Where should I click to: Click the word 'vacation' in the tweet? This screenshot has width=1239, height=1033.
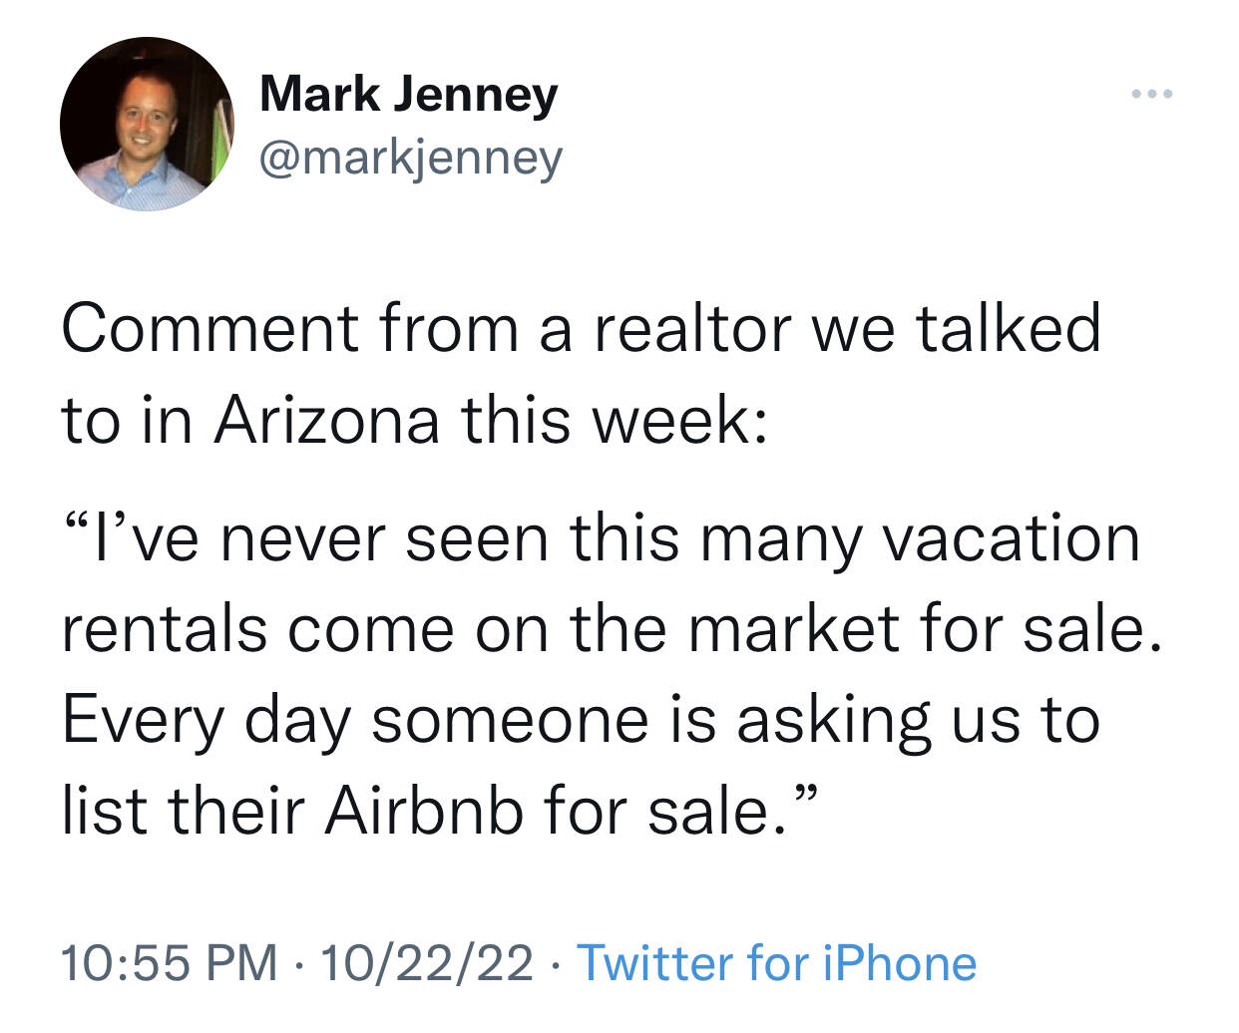1013,538
